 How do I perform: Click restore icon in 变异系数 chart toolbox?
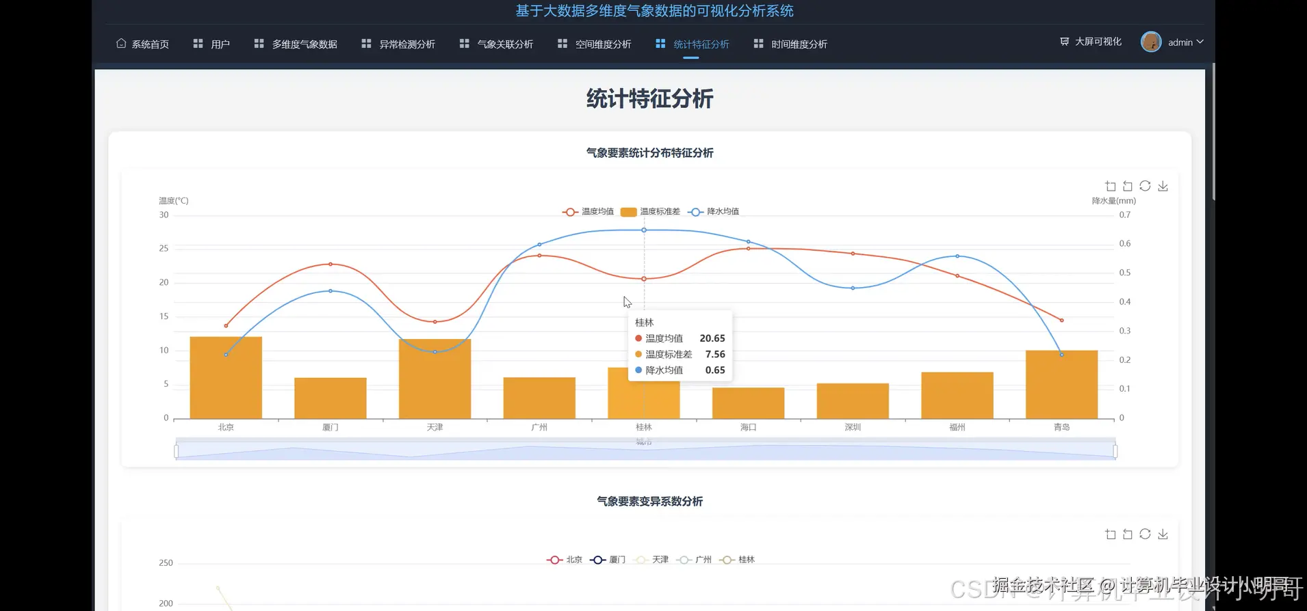[1145, 534]
